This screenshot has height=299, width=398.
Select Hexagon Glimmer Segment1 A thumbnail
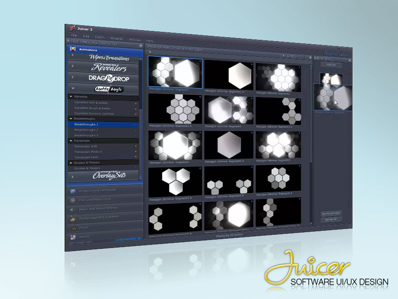pyautogui.click(x=229, y=75)
